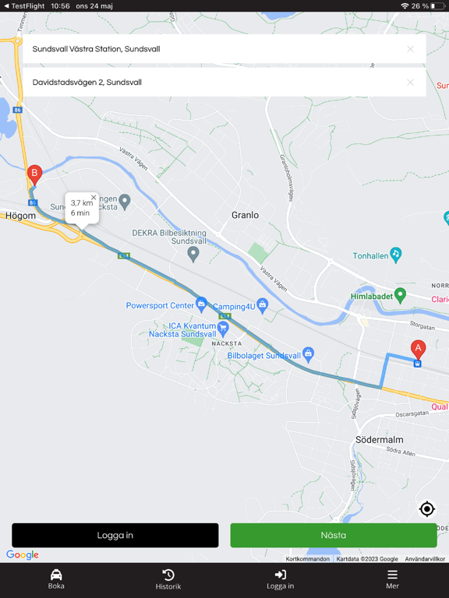Tap the red destination marker B

(34, 175)
